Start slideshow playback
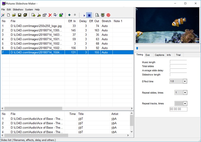The image size is (201, 142). click(x=84, y=15)
